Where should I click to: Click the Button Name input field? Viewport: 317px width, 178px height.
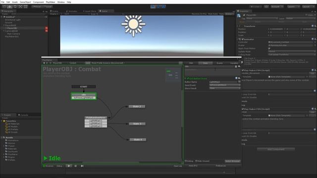[223, 82]
